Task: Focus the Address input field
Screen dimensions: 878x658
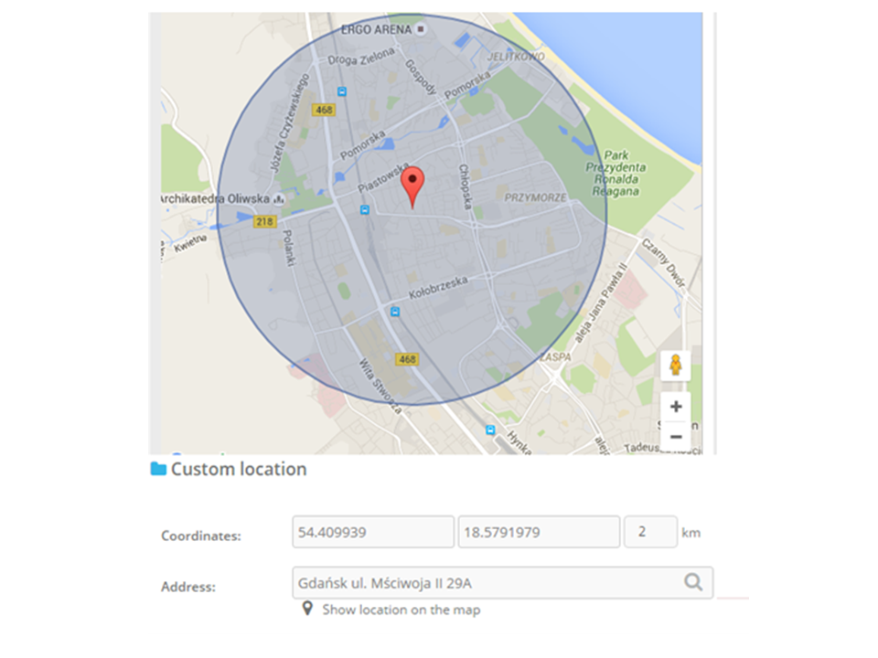Action: click(502, 582)
